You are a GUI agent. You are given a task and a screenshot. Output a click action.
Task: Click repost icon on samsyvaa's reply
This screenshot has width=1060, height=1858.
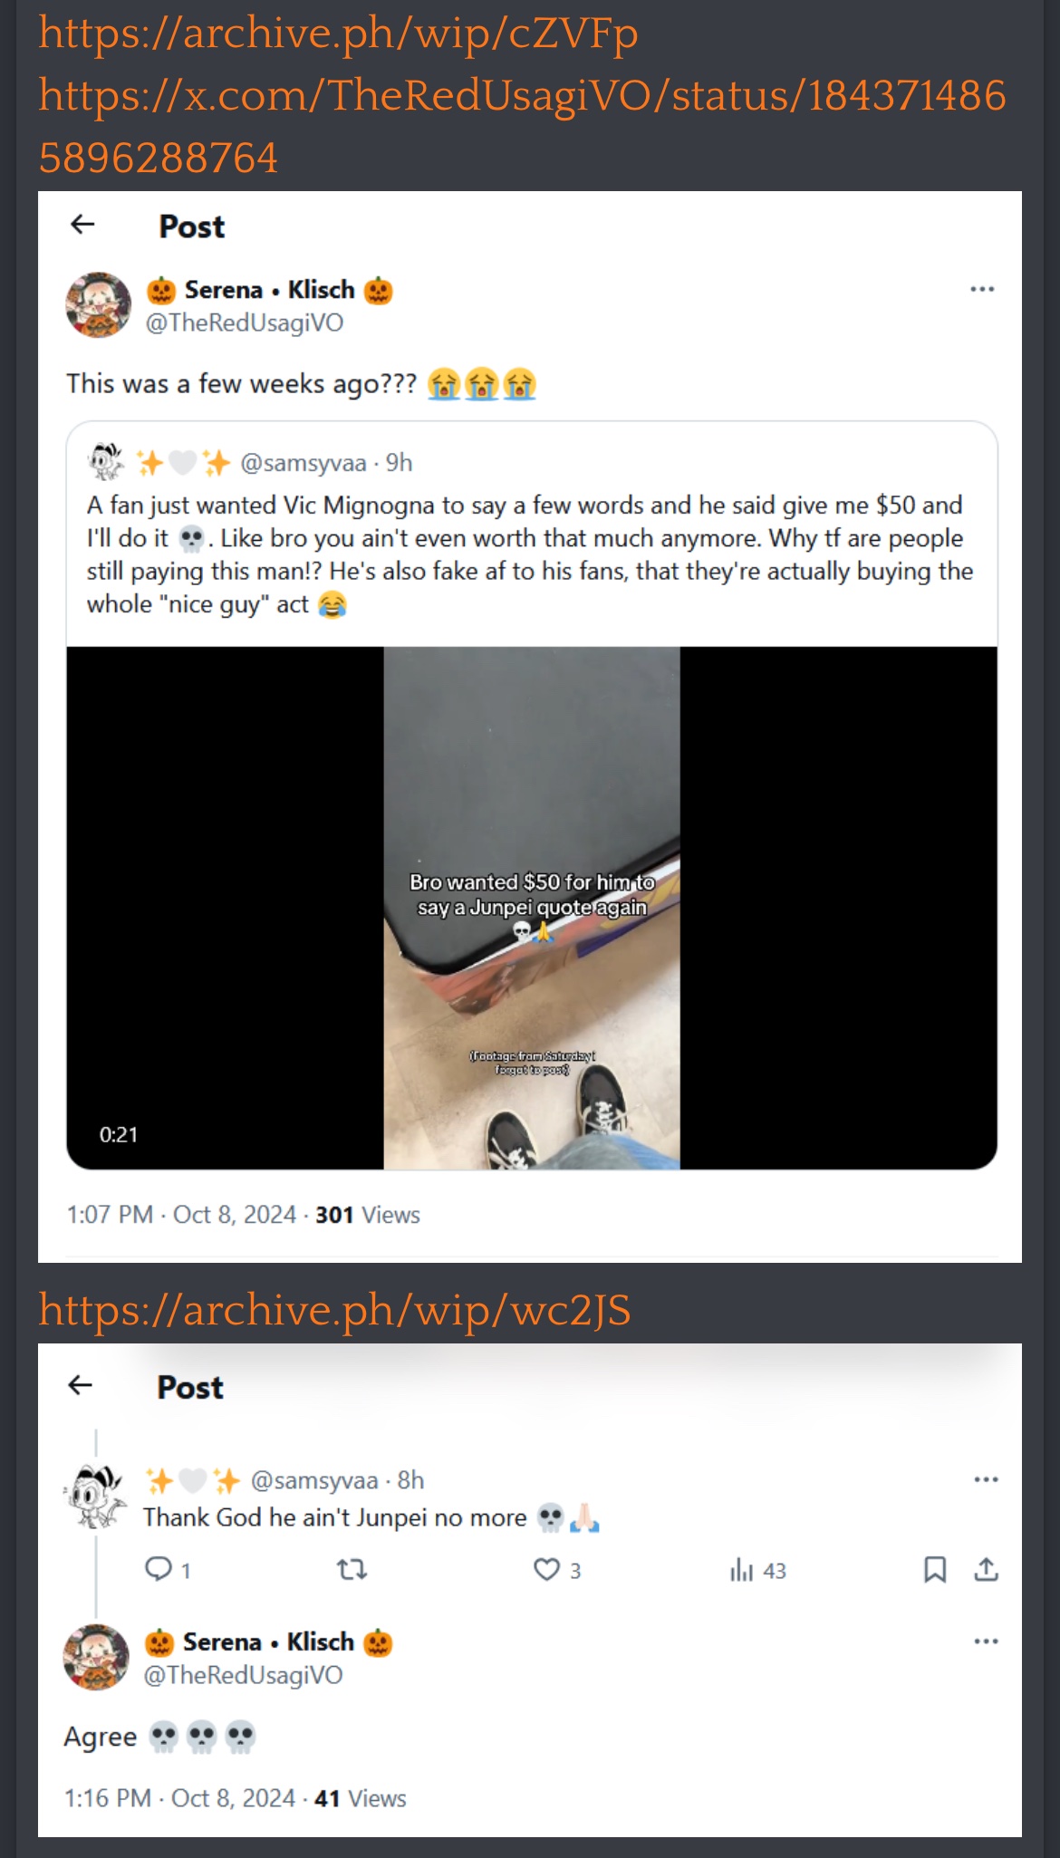point(352,1569)
